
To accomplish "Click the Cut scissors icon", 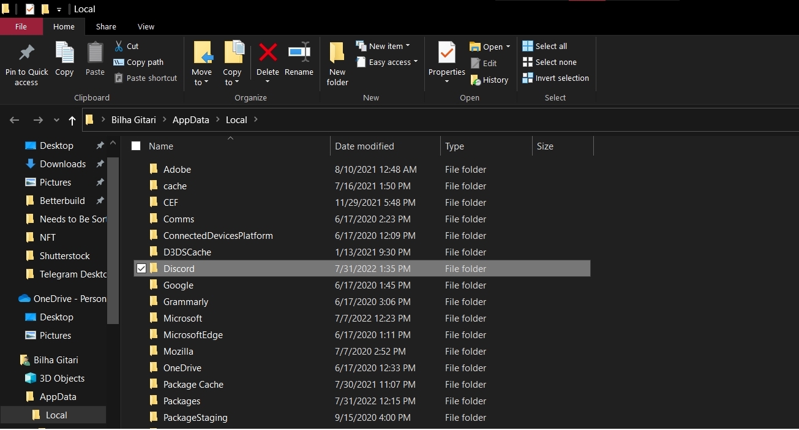I will [x=119, y=46].
